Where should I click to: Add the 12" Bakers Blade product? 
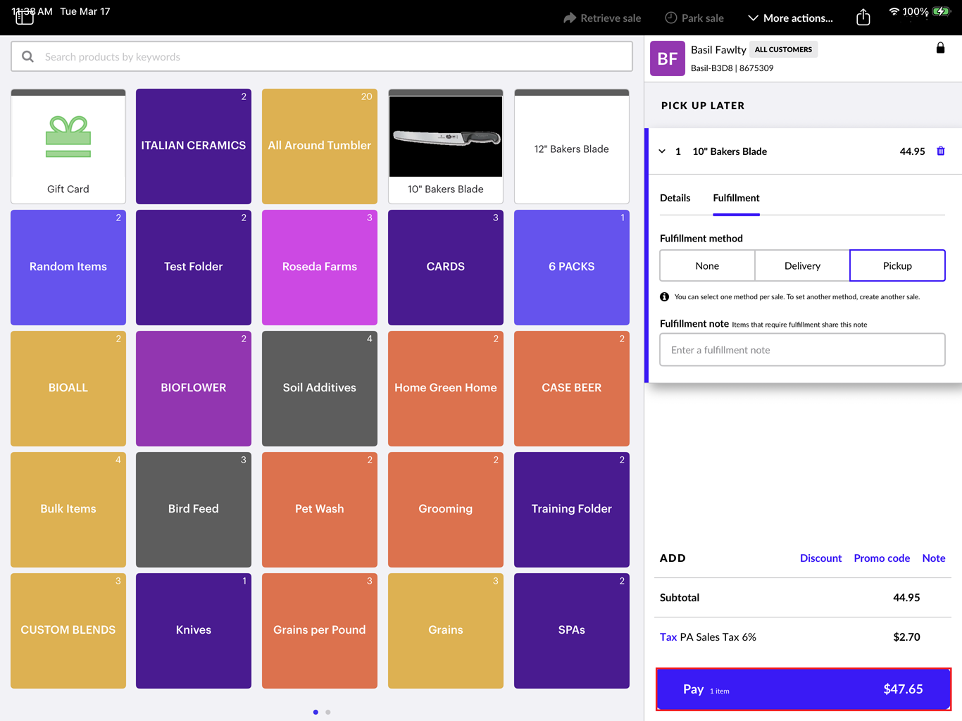pyautogui.click(x=572, y=146)
